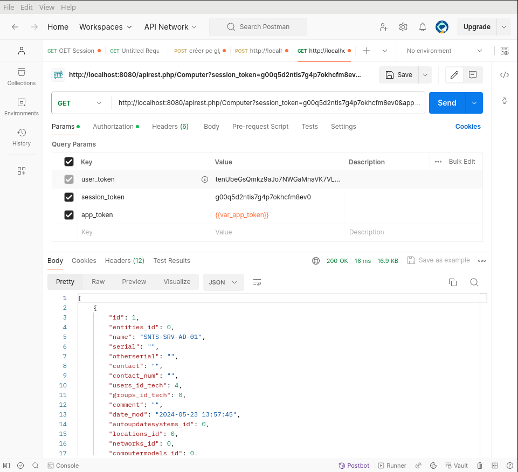The height and width of the screenshot is (472, 518).
Task: Open the Help icon in status bar
Action: (x=510, y=466)
